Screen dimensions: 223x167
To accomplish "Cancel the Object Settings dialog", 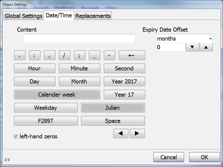I will 169,157.
